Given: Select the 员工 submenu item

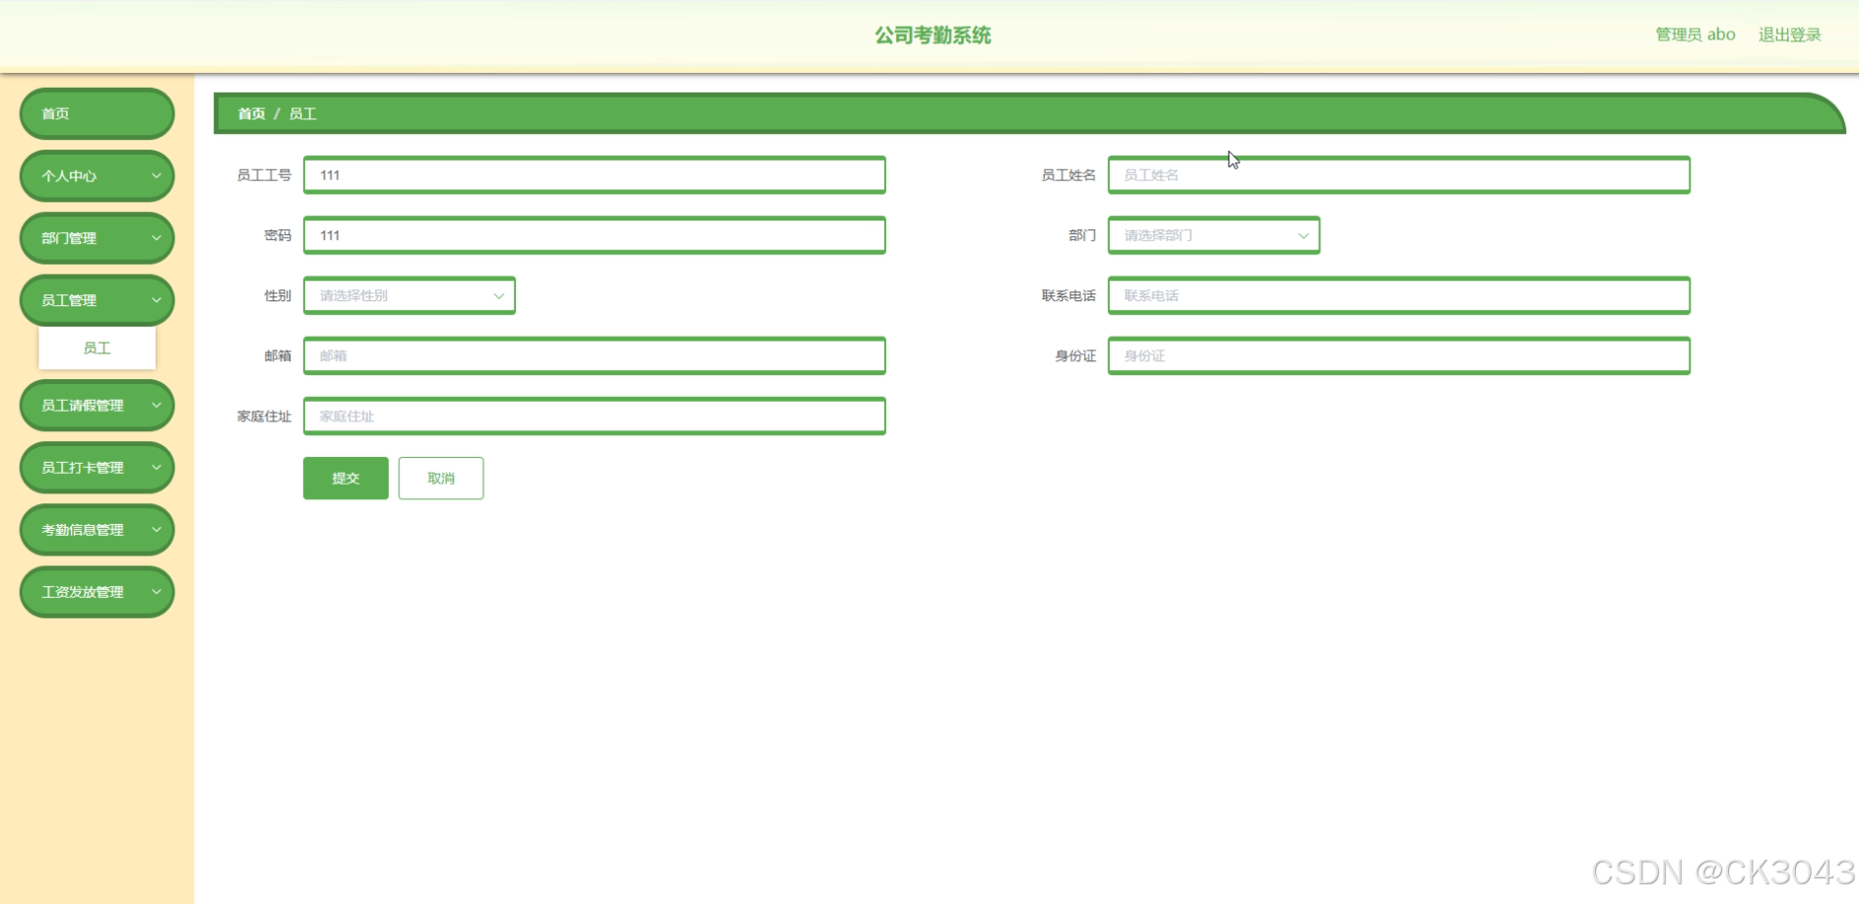Looking at the screenshot, I should [96, 348].
